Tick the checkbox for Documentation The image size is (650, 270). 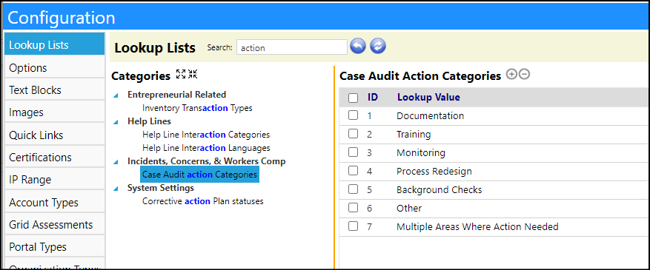point(354,116)
